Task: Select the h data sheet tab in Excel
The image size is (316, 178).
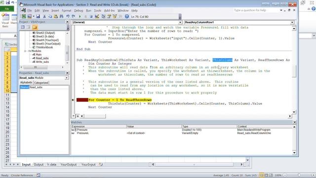Action: [x=52, y=165]
